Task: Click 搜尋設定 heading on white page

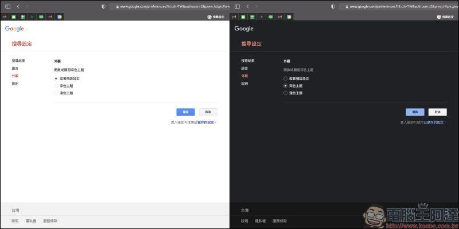Action: (22, 44)
